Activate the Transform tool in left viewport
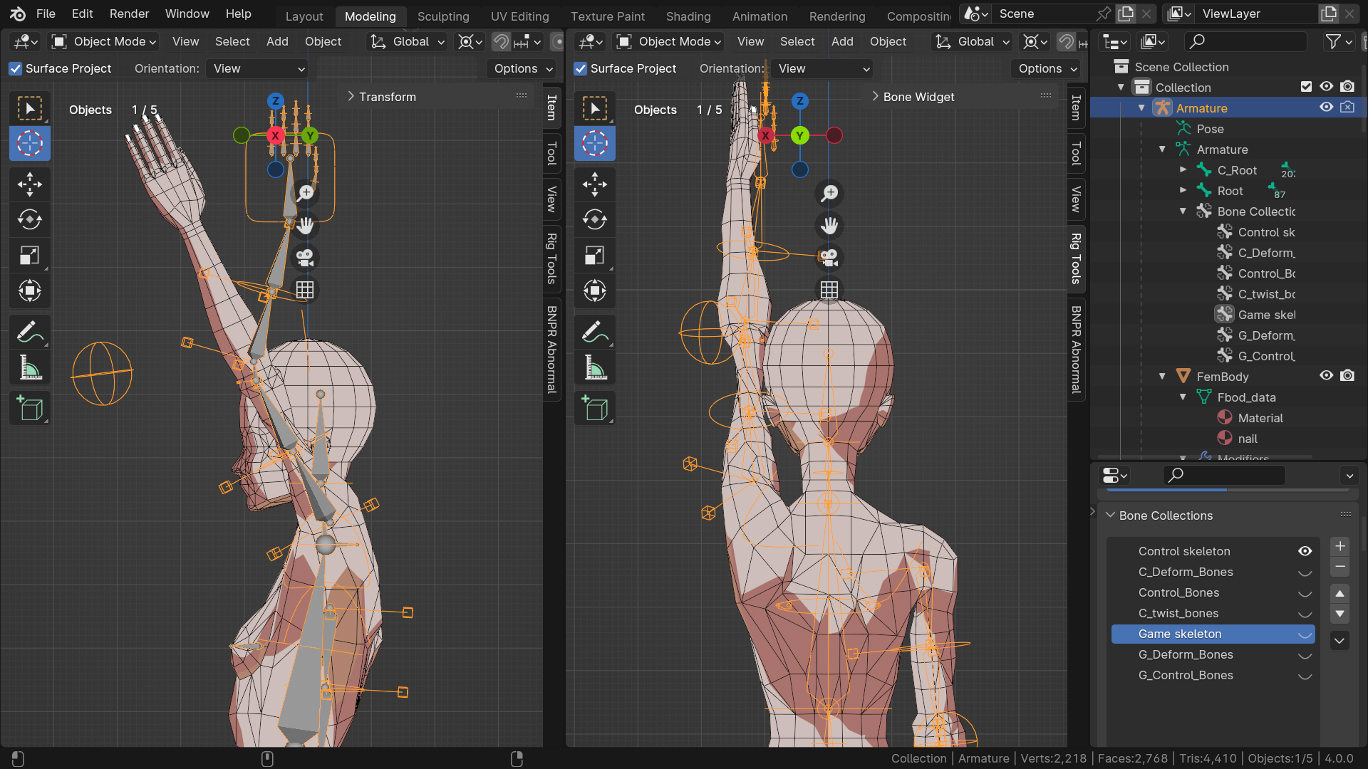1368x769 pixels. pos(30,291)
